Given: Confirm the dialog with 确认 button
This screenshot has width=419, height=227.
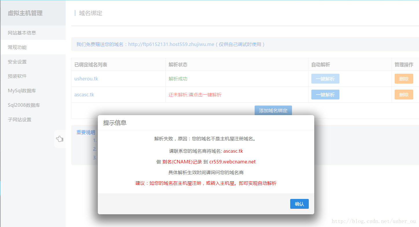Looking at the screenshot, I should click(299, 204).
